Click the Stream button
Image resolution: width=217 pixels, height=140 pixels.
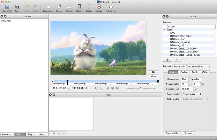188,133
